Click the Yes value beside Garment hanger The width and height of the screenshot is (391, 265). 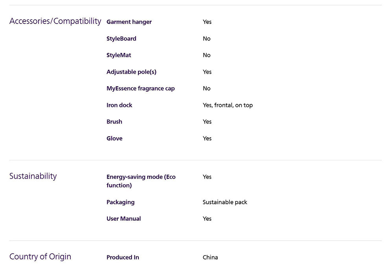207,22
